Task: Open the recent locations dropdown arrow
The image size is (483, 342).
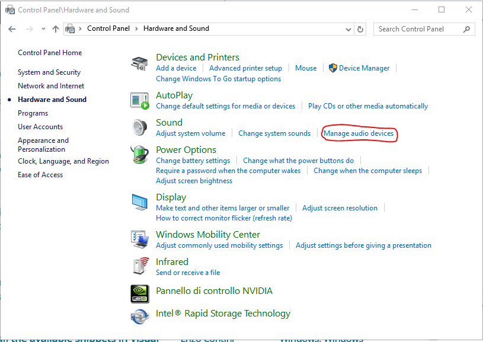Action: coord(43,28)
